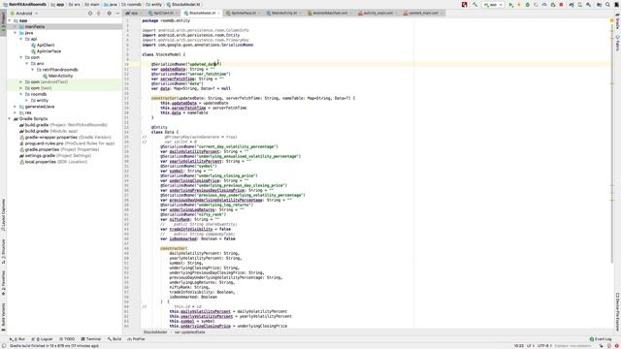Select gradle-wrapper.properties file
The width and height of the screenshot is (621, 349).
pos(65,137)
